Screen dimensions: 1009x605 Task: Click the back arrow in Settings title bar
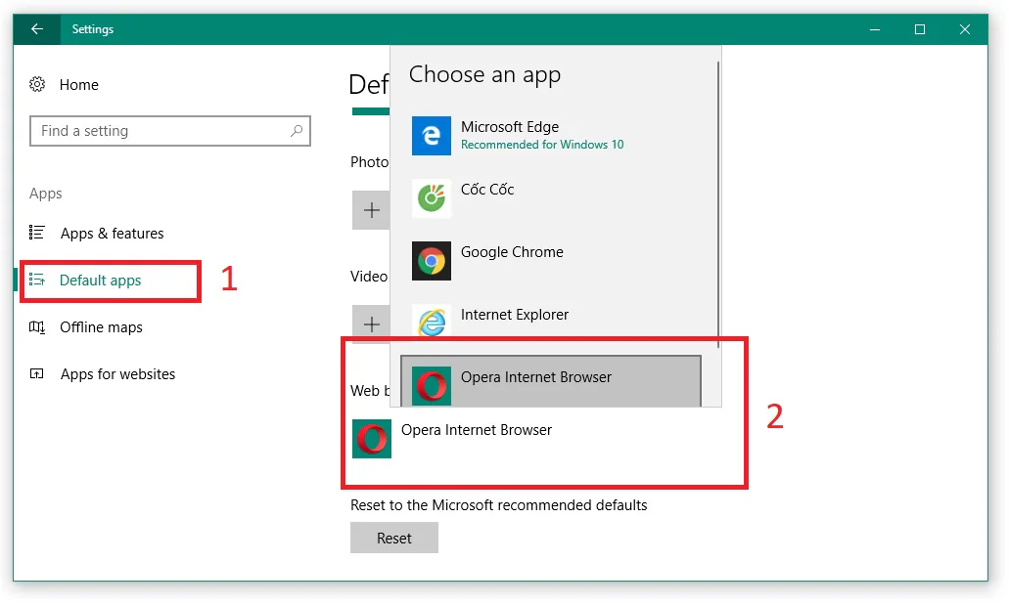click(x=36, y=29)
